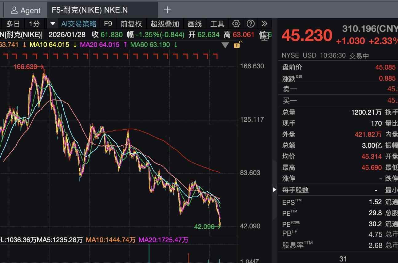Click the 外盘 value 421.82万

click(x=368, y=134)
